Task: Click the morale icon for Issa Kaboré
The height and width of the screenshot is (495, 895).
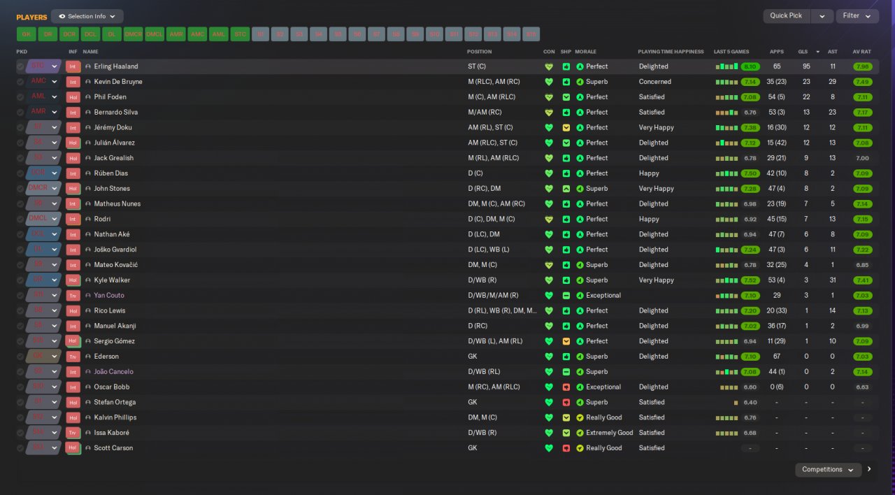Action: tap(580, 433)
